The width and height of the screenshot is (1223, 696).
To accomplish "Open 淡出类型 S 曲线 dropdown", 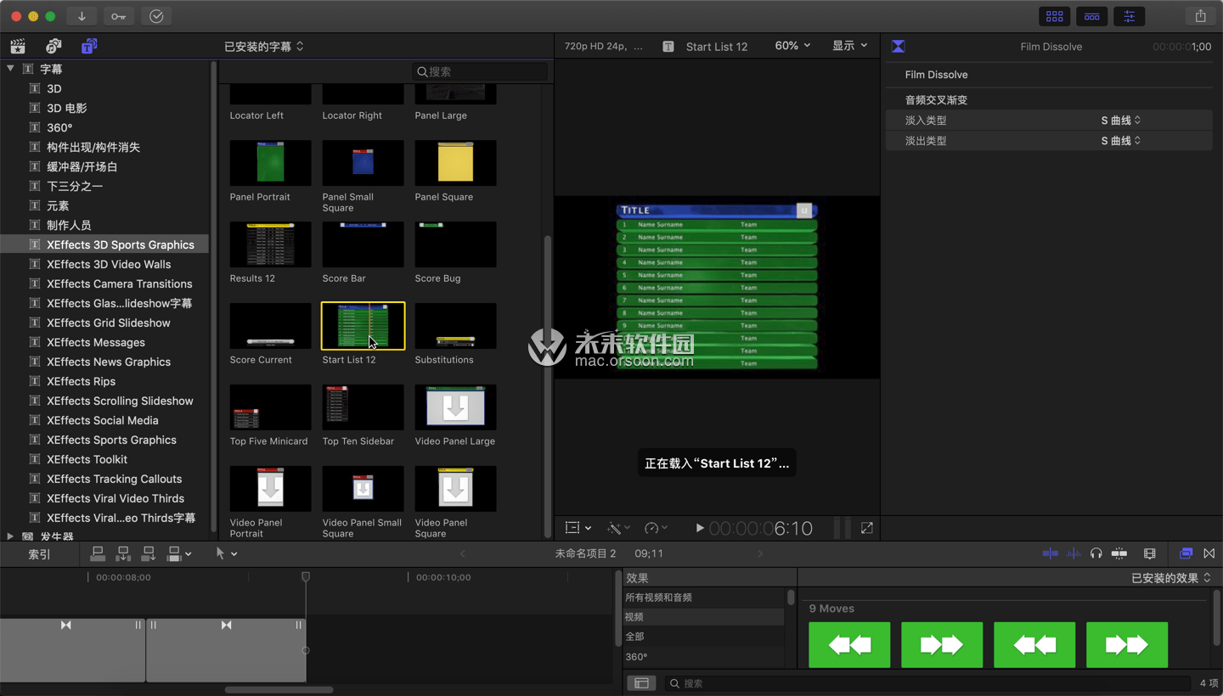I will (x=1121, y=141).
